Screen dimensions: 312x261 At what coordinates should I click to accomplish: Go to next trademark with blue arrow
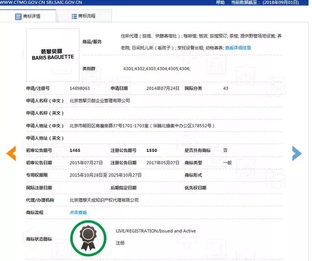tap(297, 153)
